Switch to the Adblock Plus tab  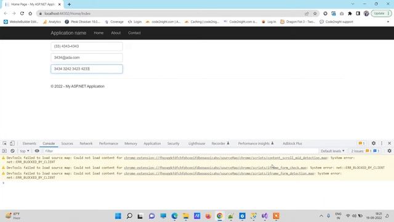[292, 144]
